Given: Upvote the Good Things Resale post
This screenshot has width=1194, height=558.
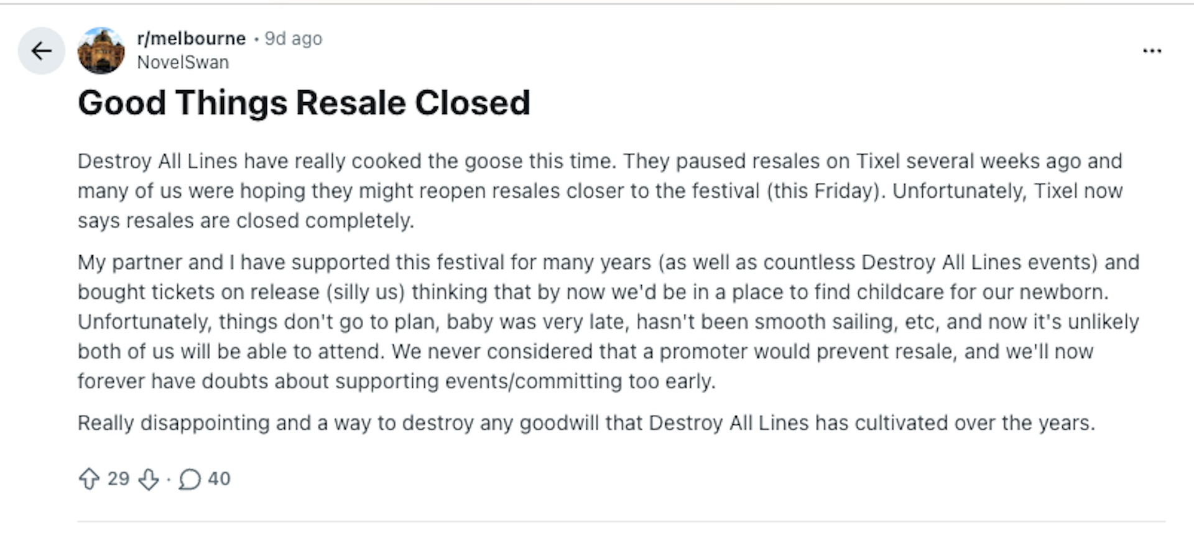Looking at the screenshot, I should point(89,479).
